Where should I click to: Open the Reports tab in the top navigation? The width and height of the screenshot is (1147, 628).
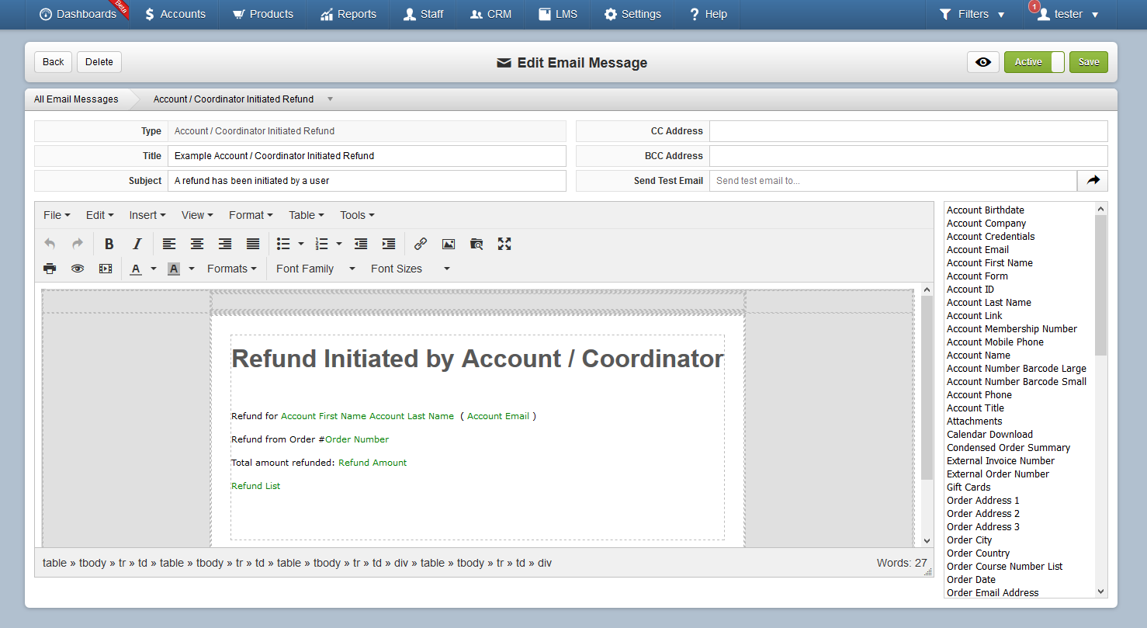pos(348,14)
